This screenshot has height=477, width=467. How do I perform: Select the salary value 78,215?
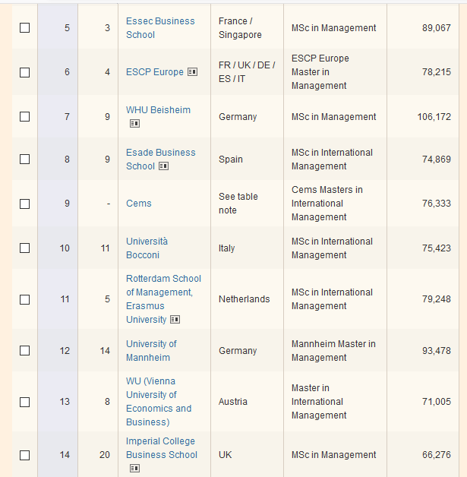coord(437,72)
